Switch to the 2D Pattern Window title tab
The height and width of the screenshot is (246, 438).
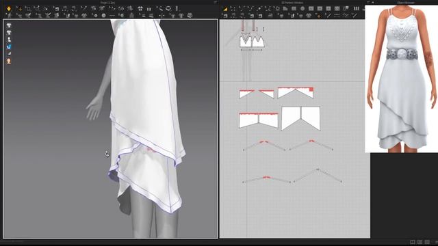tap(292, 3)
